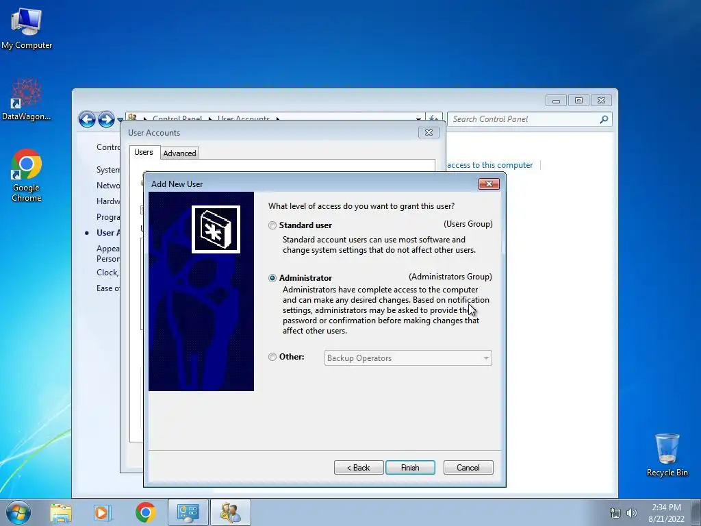Click the Control Panel forward arrow
This screenshot has height=526, width=701.
pyautogui.click(x=106, y=119)
